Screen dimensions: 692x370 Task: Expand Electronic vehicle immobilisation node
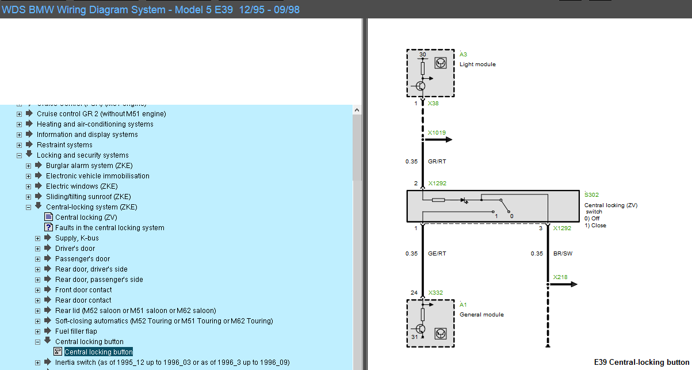point(28,176)
